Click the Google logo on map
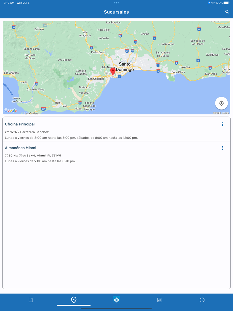The image size is (233, 311). tap(10, 110)
